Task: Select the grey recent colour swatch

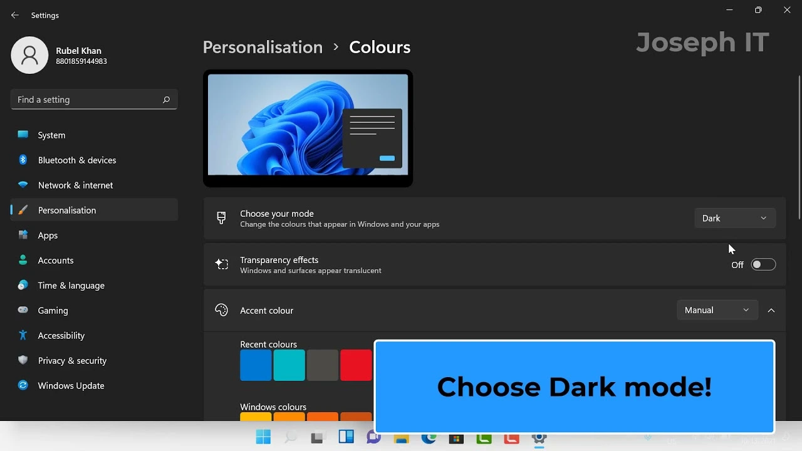Action: point(323,365)
